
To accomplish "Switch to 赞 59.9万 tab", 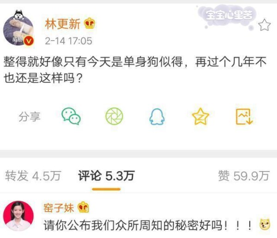I will [244, 176].
